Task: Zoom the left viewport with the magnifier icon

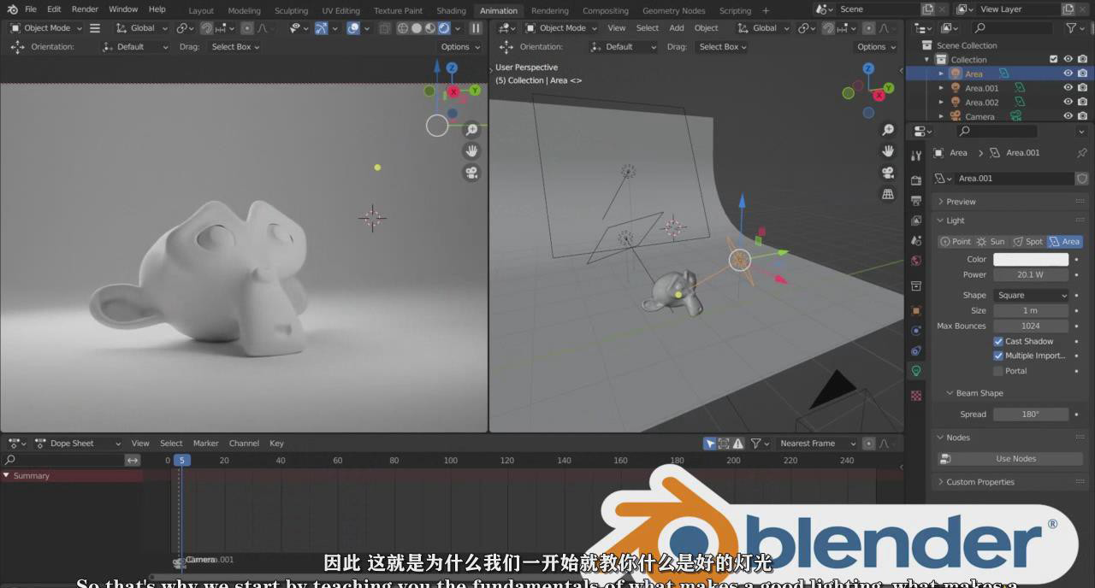Action: tap(471, 130)
